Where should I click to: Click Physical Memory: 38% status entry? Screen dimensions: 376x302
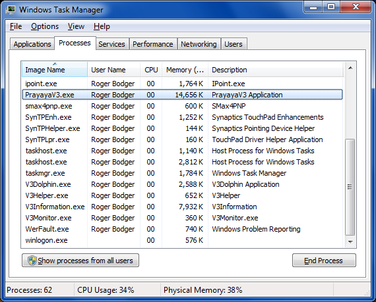203,290
